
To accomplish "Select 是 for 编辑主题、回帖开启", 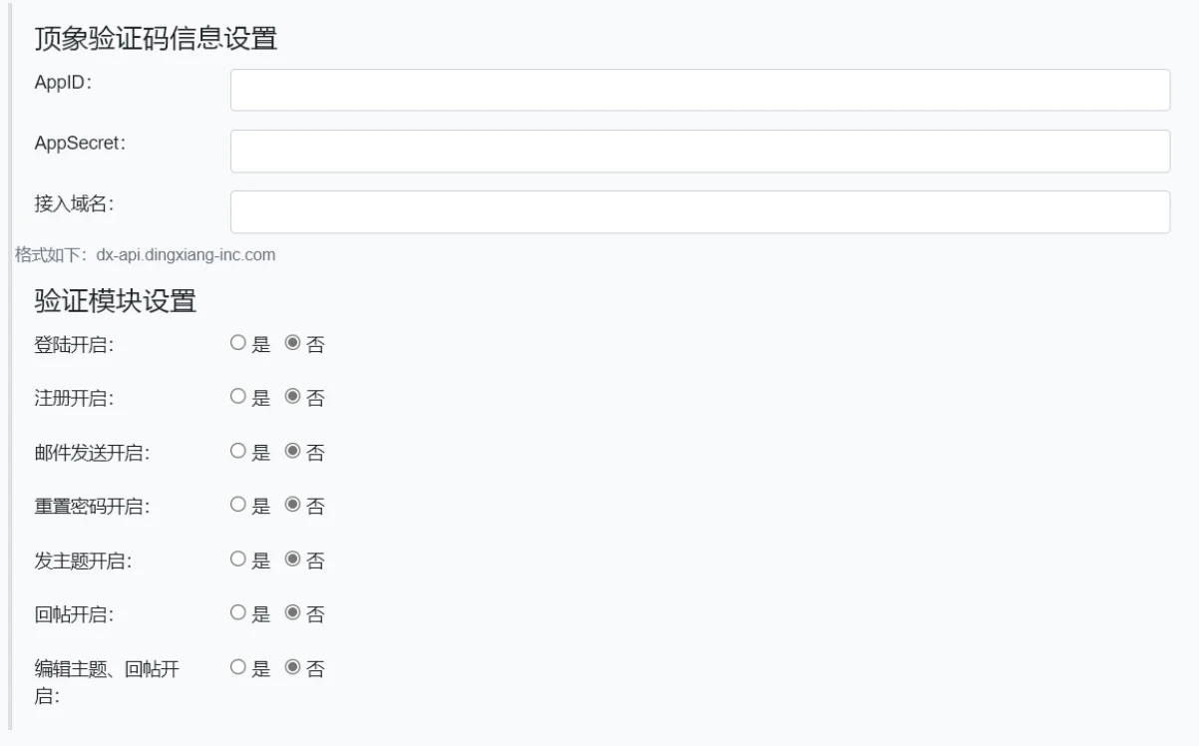I will [x=237, y=667].
